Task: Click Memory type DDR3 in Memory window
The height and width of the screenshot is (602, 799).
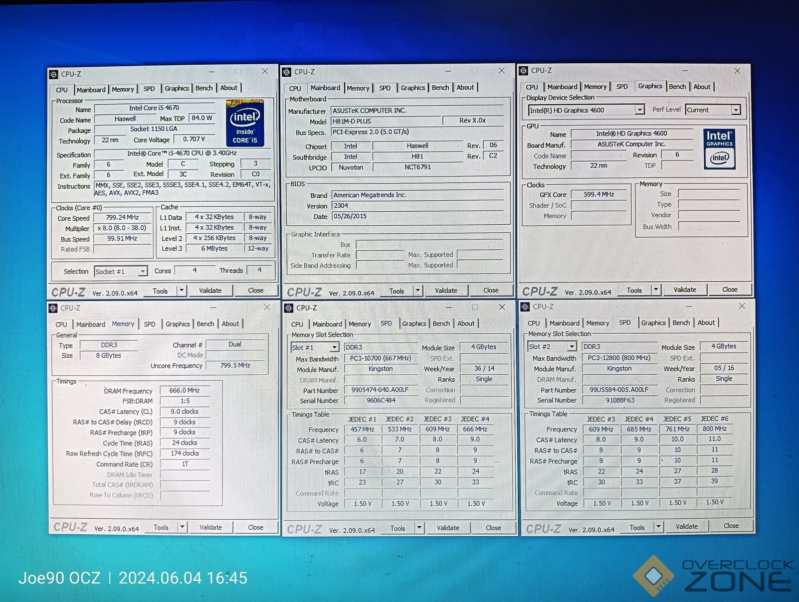Action: (109, 345)
